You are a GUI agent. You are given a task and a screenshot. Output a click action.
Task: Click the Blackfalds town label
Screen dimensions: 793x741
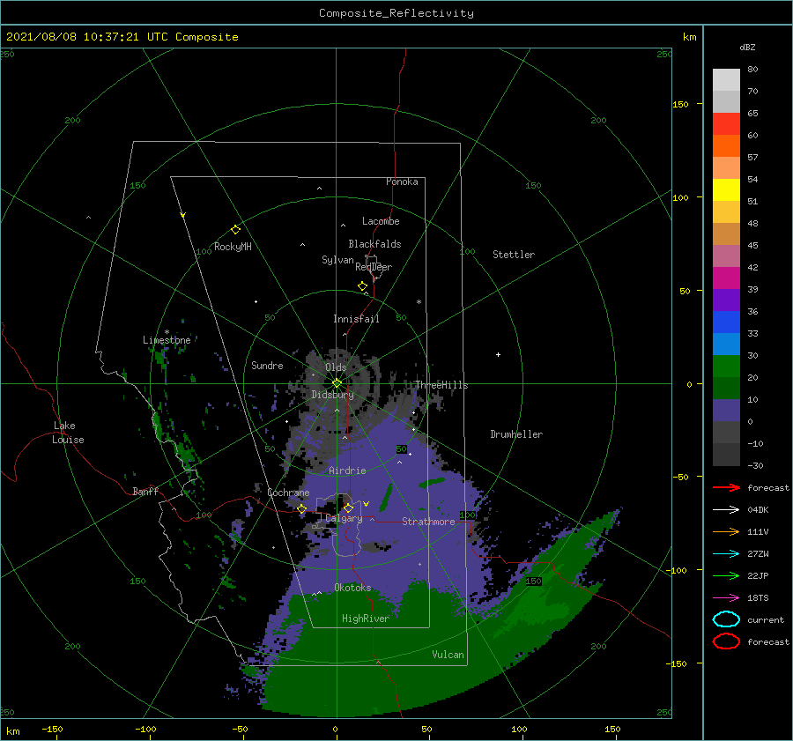coord(374,244)
